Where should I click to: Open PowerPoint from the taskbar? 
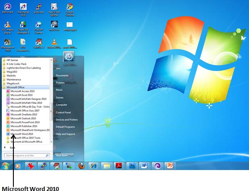[x=170, y=166]
